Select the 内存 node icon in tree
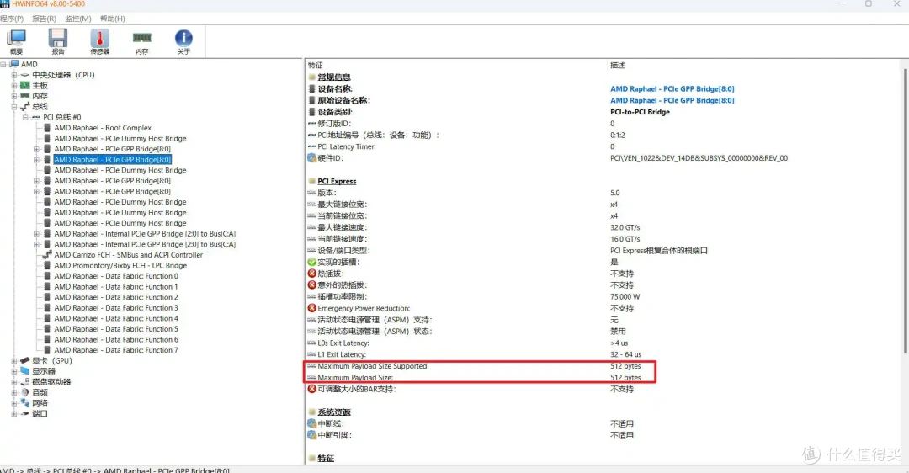Screen dimensions: 909x473 click(25, 96)
